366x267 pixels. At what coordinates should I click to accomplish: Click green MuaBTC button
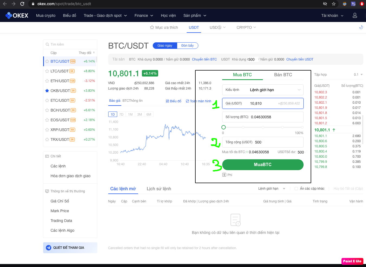point(263,165)
